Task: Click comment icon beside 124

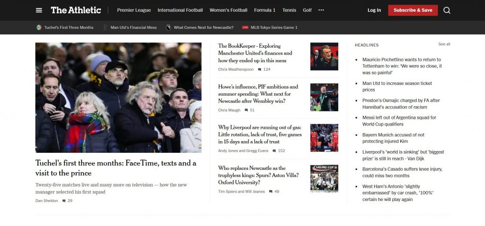Action: 260,69
